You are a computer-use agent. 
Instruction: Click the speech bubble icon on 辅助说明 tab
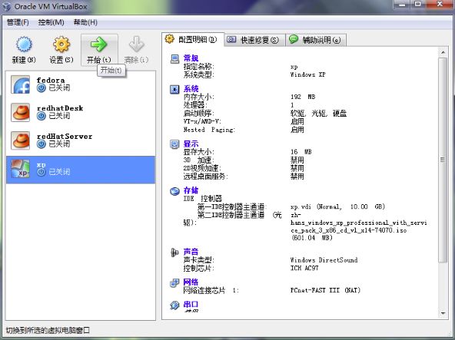(294, 39)
